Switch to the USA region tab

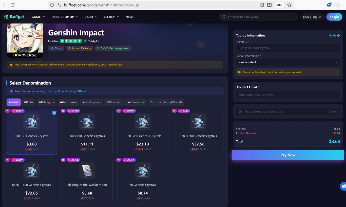[29, 102]
